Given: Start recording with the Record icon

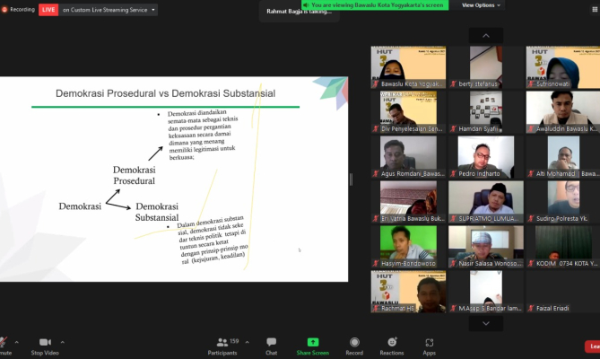Looking at the screenshot, I should [x=355, y=346].
